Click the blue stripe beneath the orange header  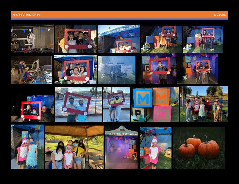(x=119, y=19)
